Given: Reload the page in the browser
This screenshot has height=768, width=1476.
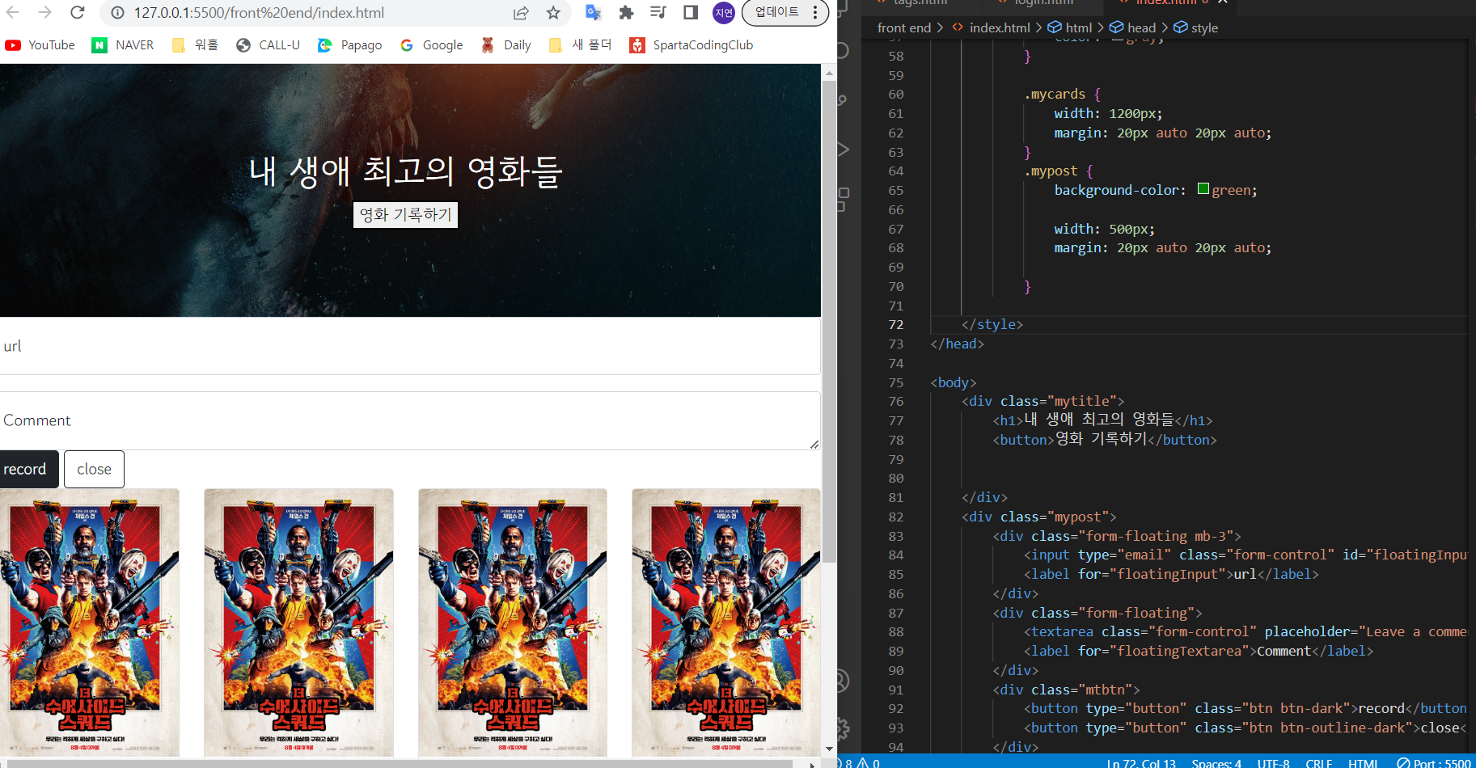Looking at the screenshot, I should [x=77, y=12].
